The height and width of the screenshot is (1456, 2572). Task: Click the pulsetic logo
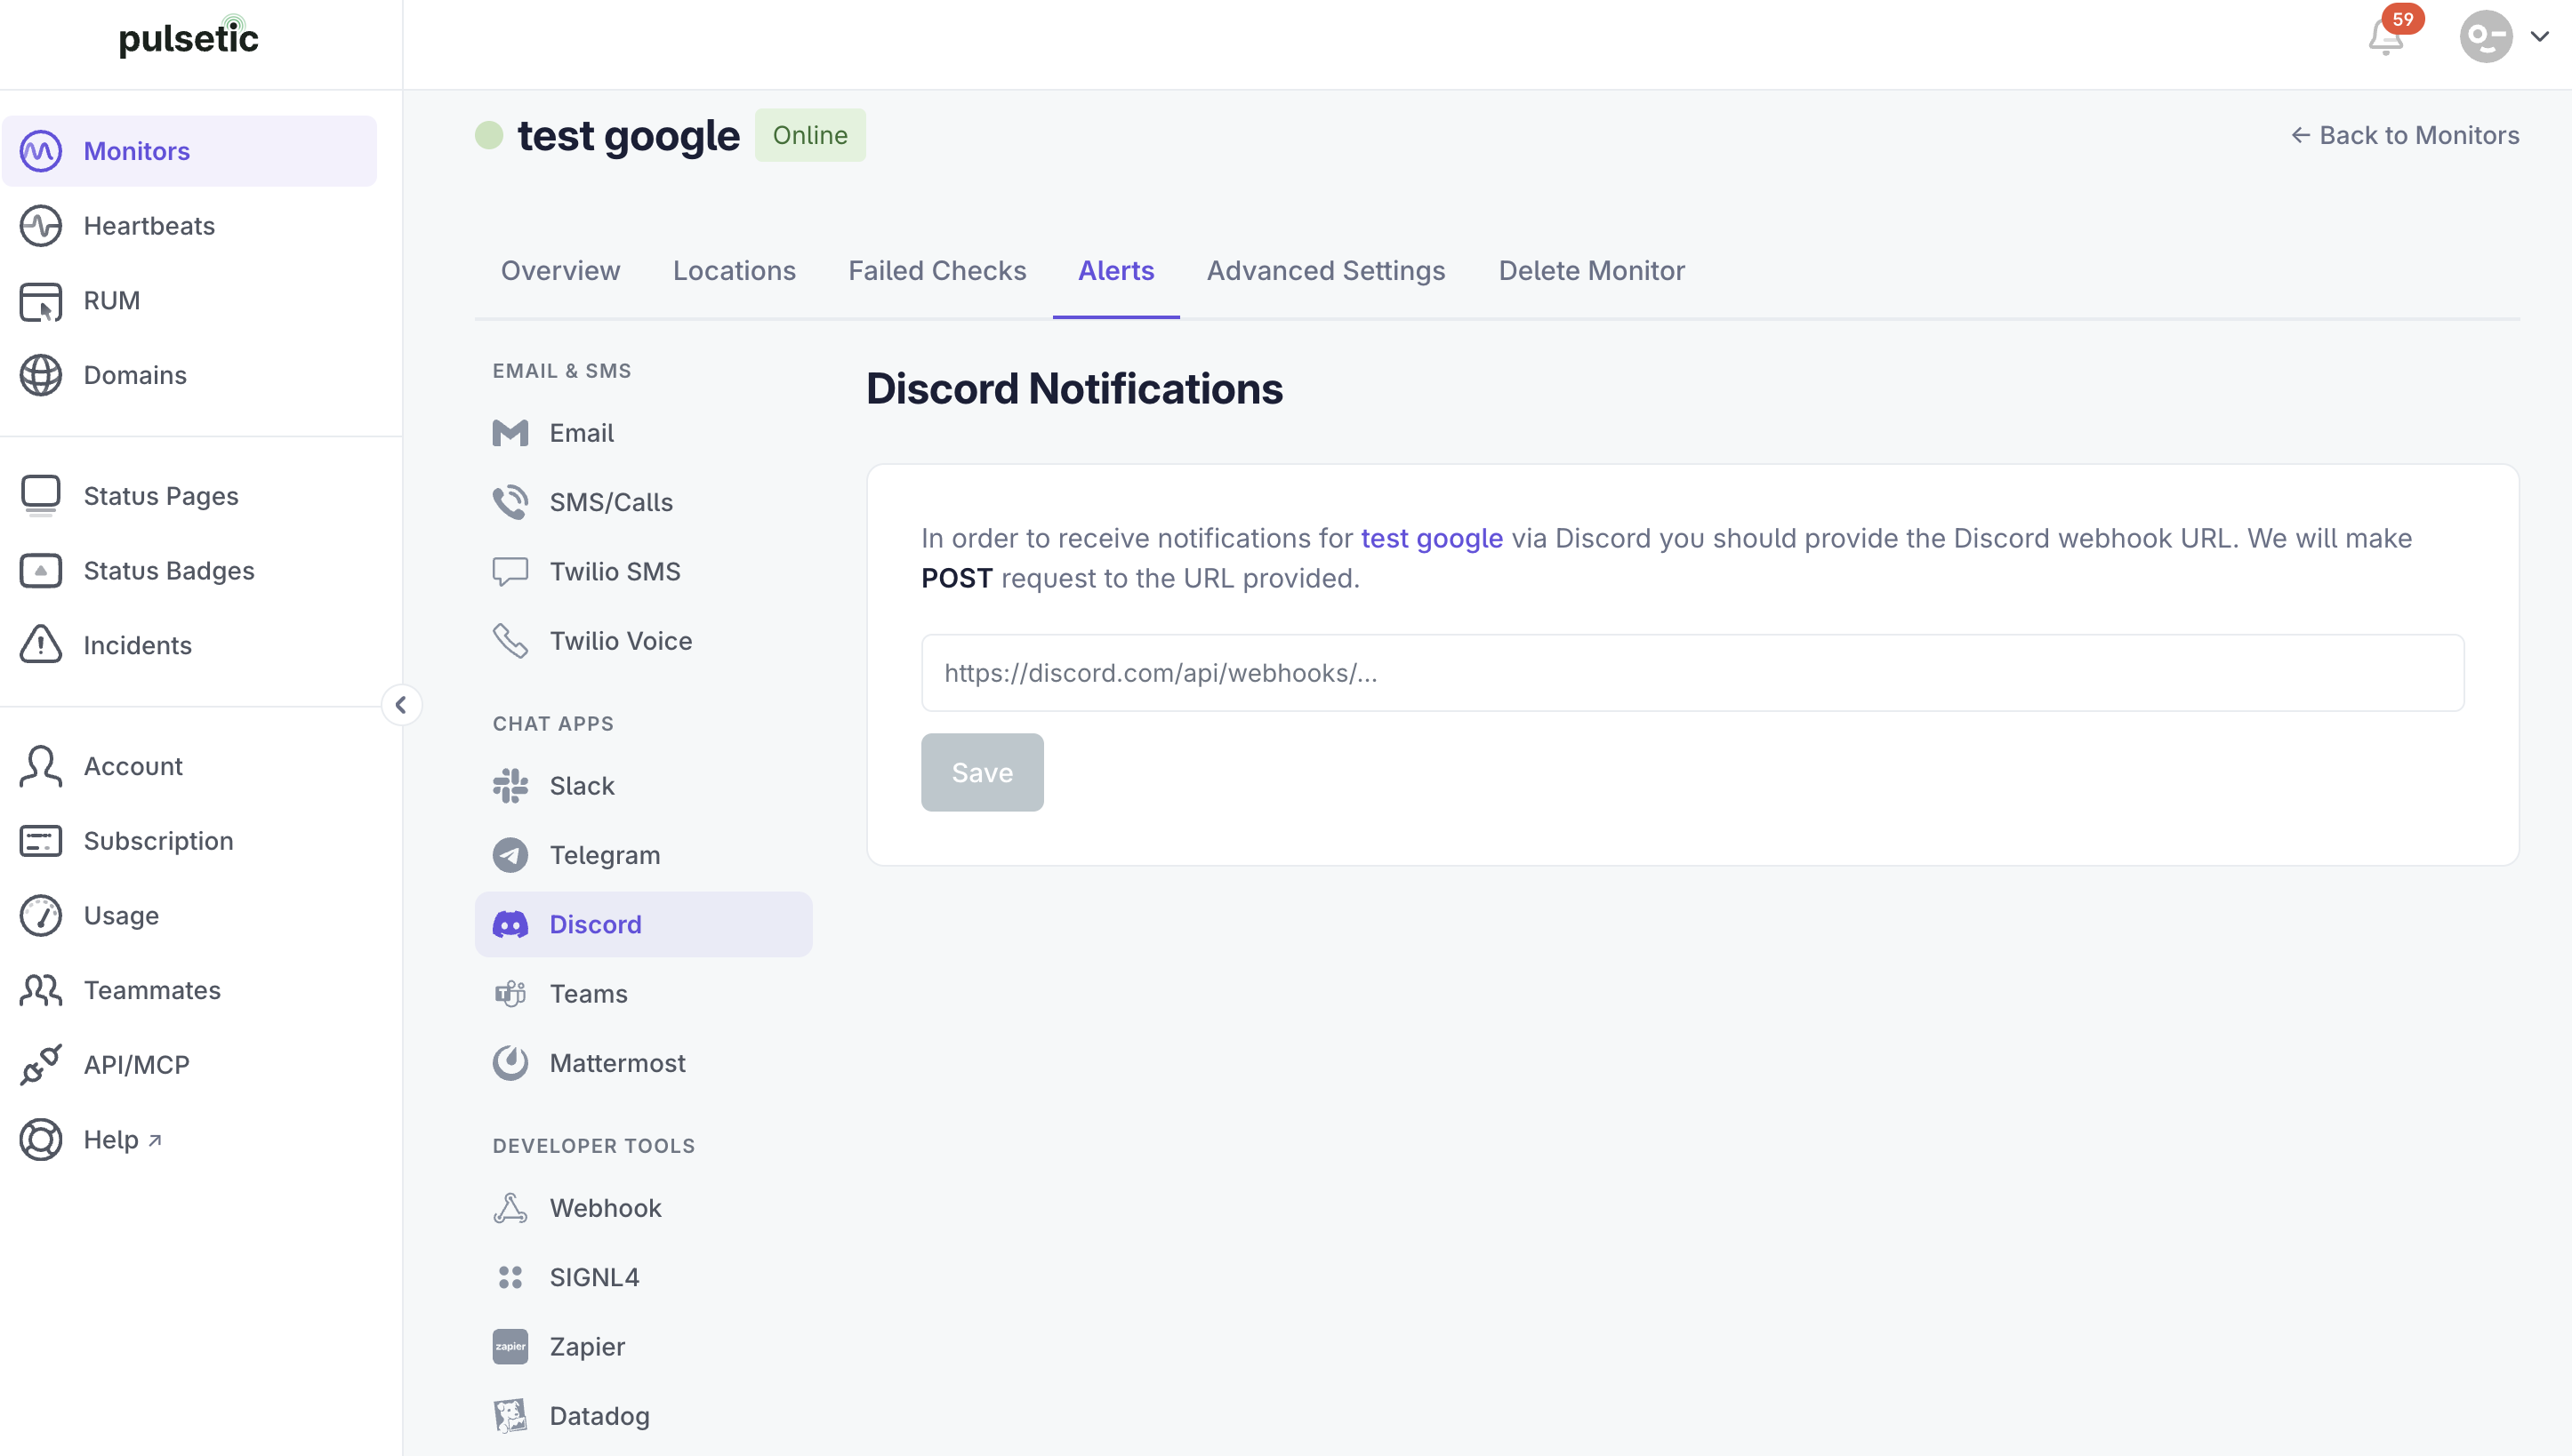(189, 38)
